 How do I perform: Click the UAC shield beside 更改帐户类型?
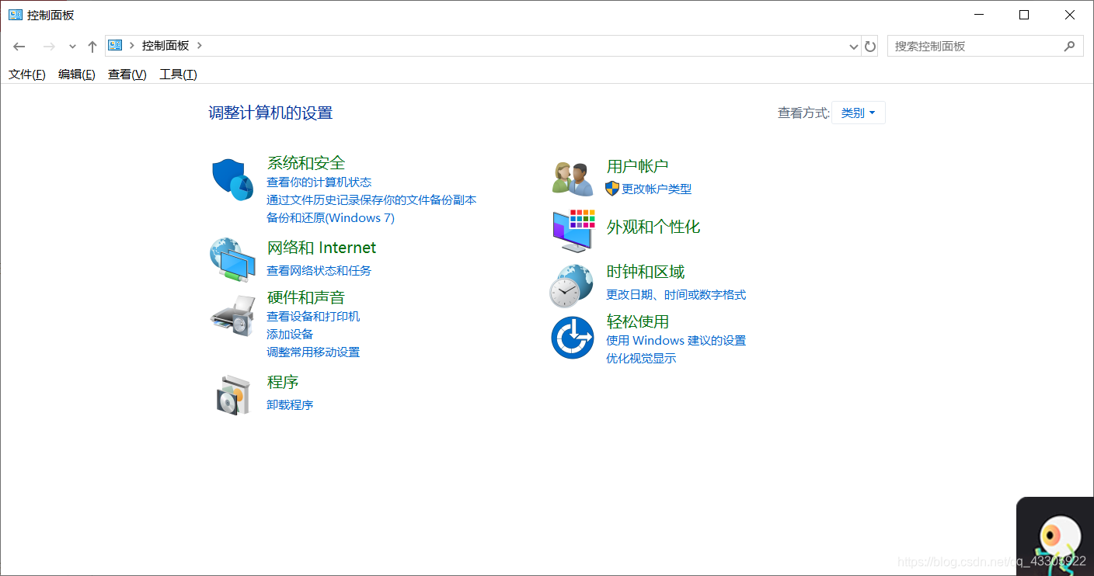click(612, 188)
